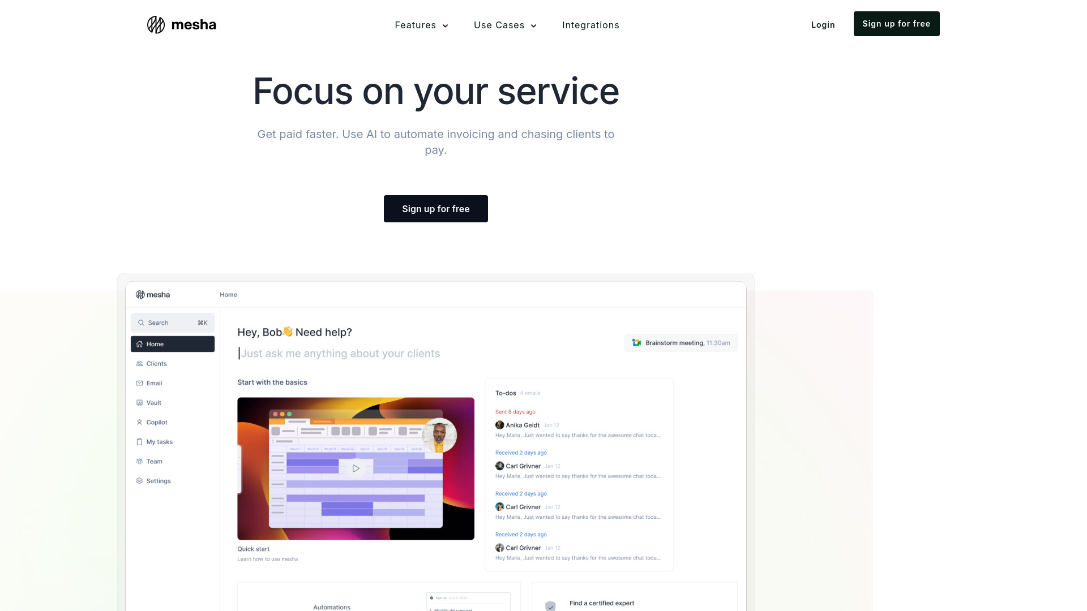Click Login button in navbar

pyautogui.click(x=823, y=25)
